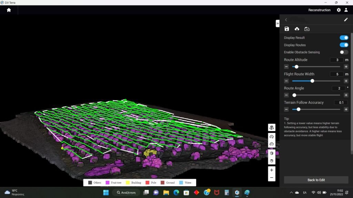
Task: Open Task View on the taskbar
Action: pos(146,192)
